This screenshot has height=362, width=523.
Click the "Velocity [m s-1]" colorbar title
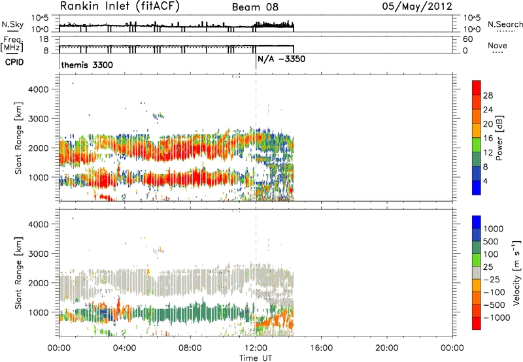[517, 272]
